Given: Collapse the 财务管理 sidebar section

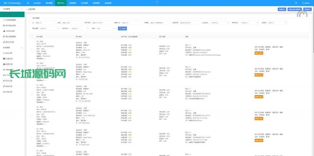Looking at the screenshot, I should coord(21,48).
